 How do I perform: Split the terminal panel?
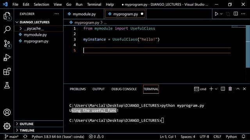point(223,89)
